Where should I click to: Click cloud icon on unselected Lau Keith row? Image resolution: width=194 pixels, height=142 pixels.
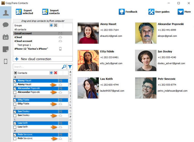click(60, 127)
